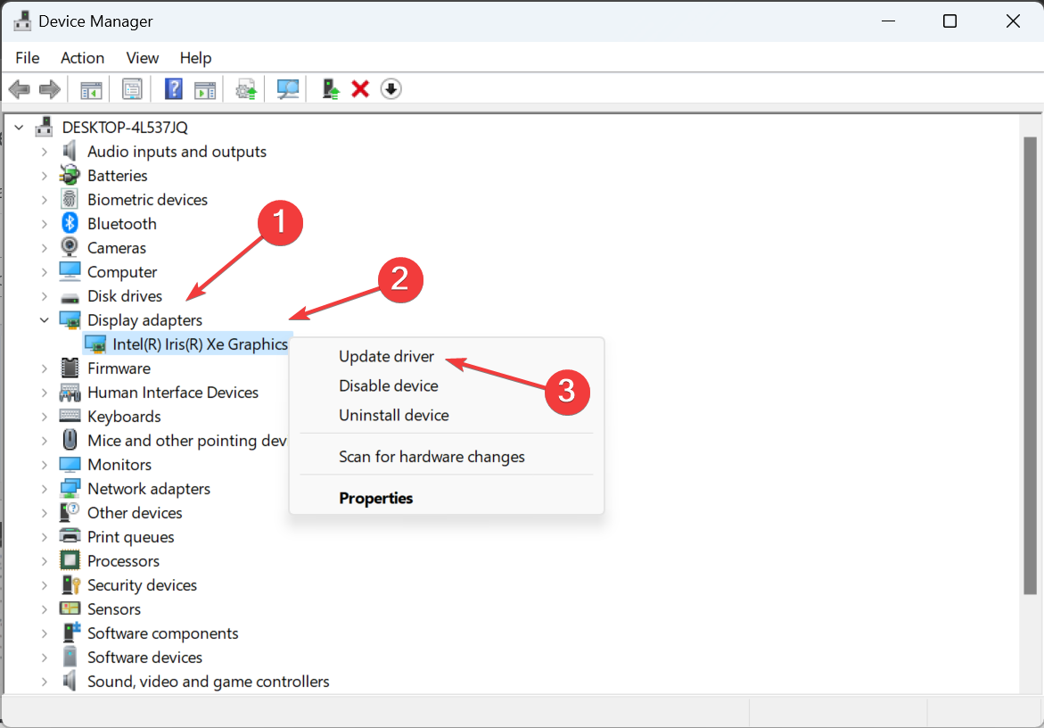Select the Software devices tree row
Image resolution: width=1044 pixels, height=728 pixels.
coord(144,658)
